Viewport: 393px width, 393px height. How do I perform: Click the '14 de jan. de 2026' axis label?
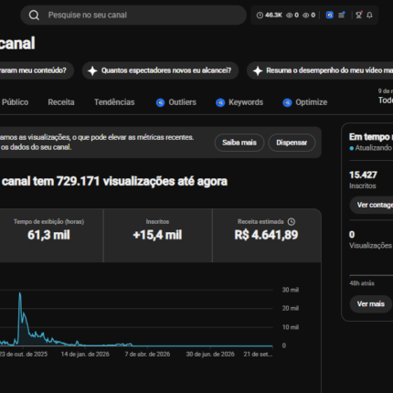coord(85,355)
